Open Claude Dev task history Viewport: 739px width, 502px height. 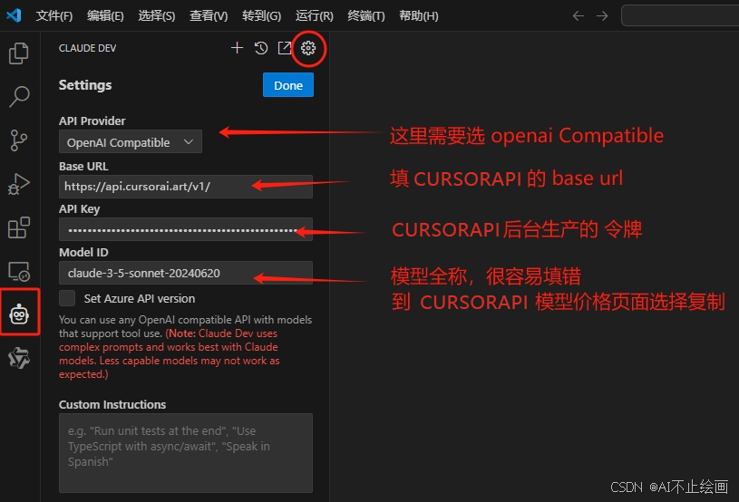click(x=260, y=47)
